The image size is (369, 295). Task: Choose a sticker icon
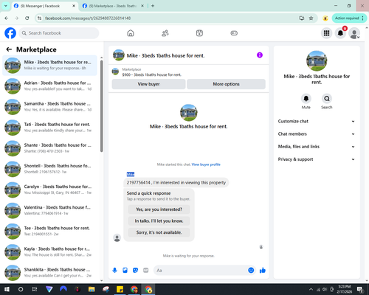[x=135, y=271]
